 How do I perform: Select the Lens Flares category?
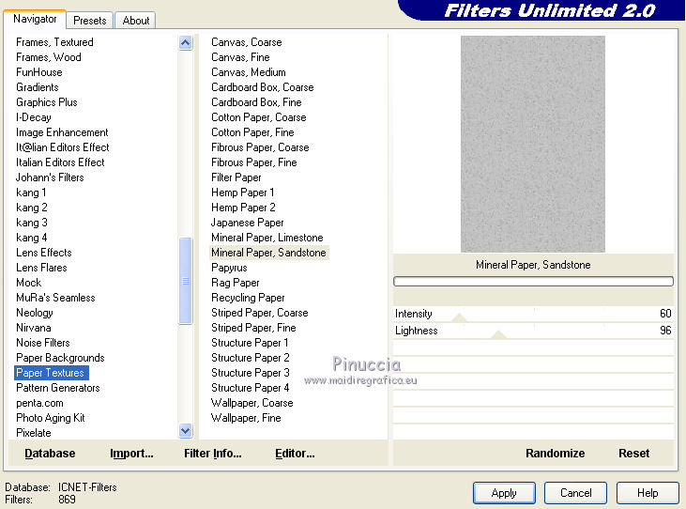41,268
